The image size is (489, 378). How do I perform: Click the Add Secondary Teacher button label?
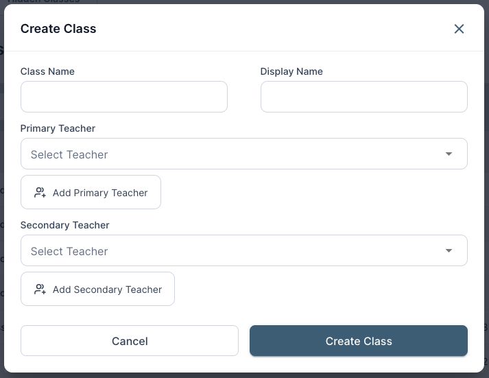click(107, 290)
